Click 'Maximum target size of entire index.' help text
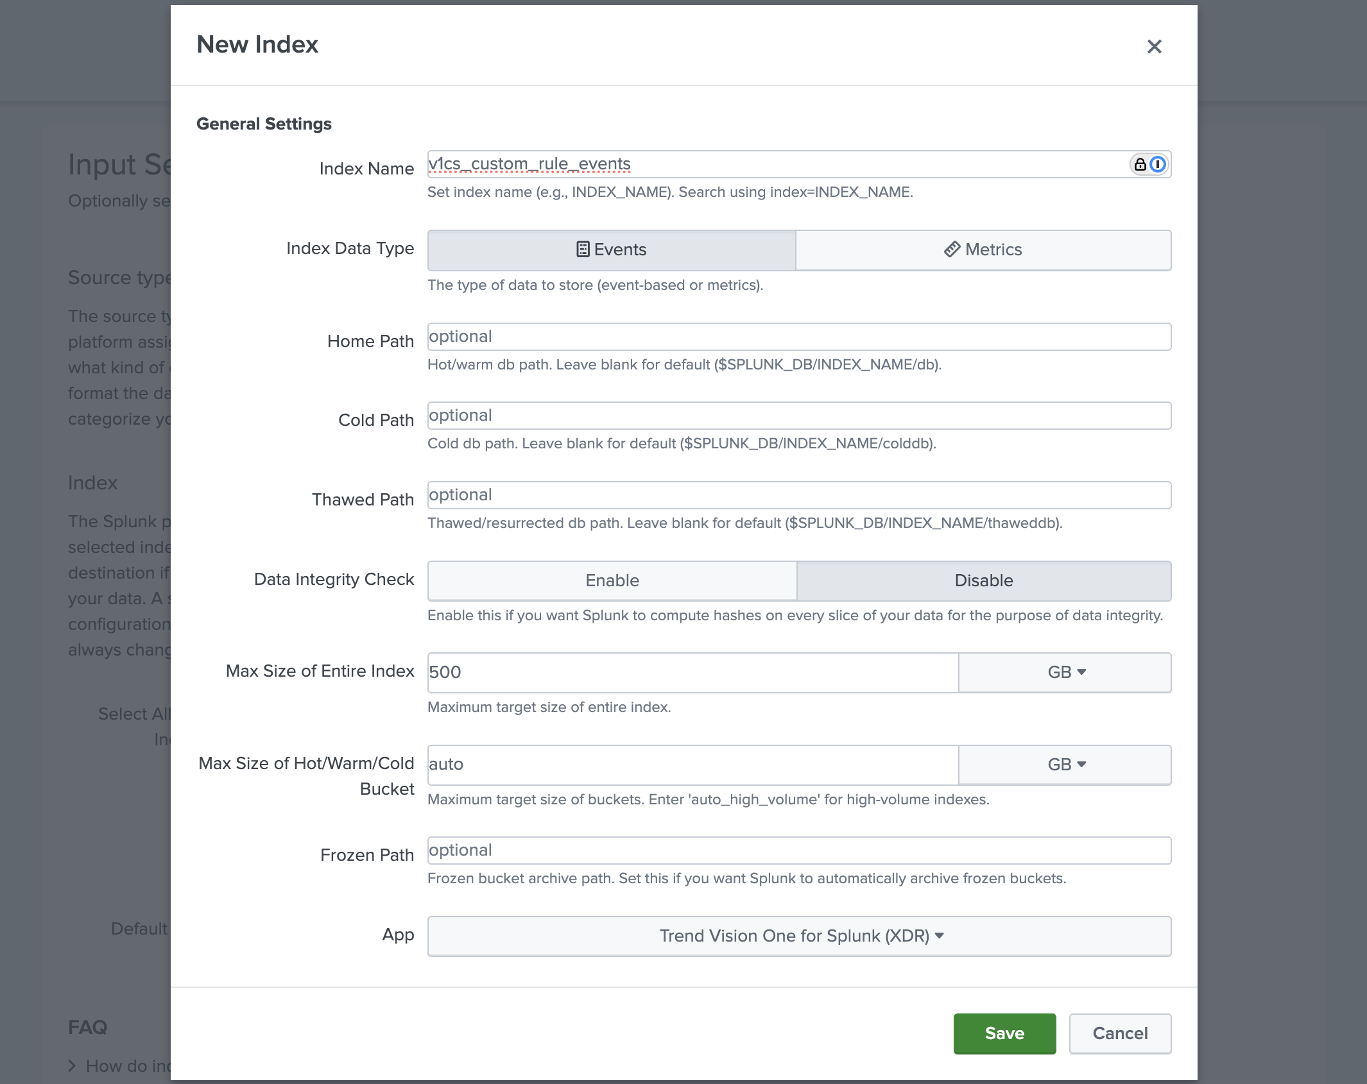The height and width of the screenshot is (1084, 1367). [x=549, y=707]
